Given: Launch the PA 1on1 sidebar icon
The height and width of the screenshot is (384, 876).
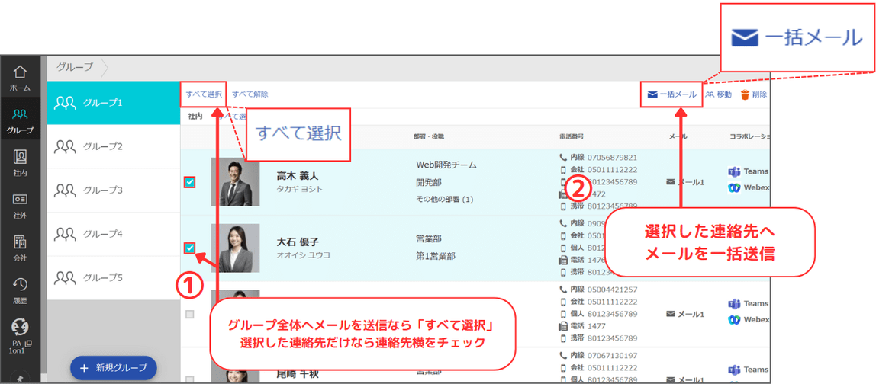Looking at the screenshot, I should pos(20,327).
